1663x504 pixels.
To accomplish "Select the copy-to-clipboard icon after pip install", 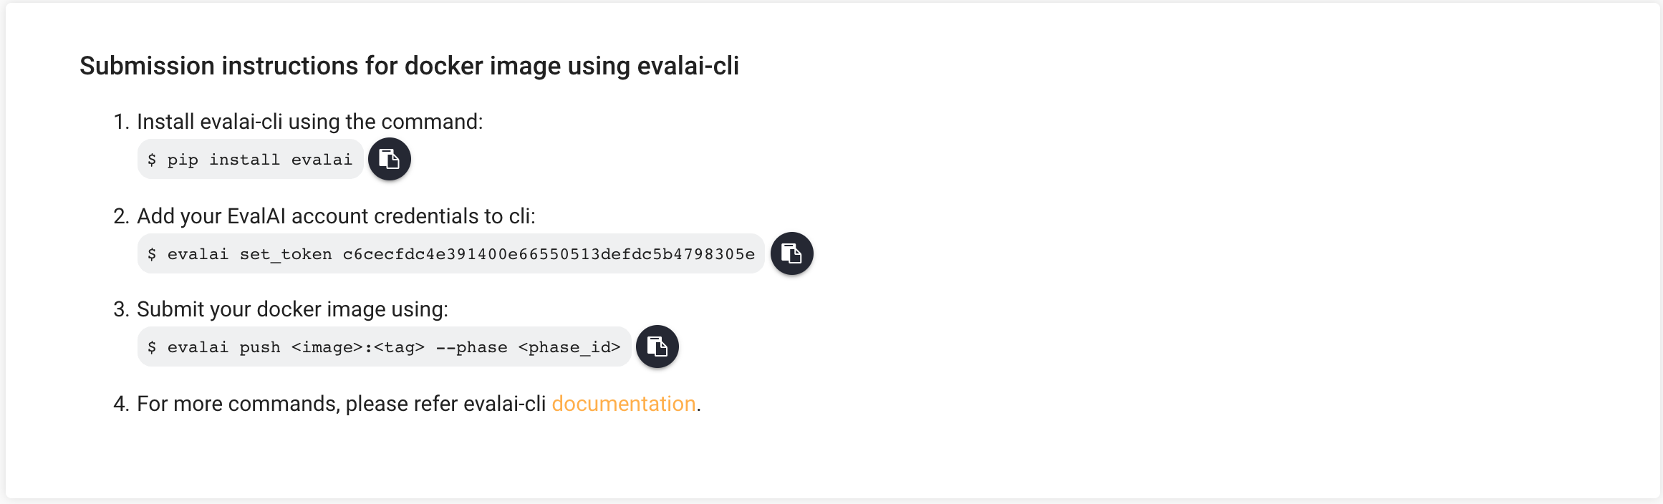I will tap(389, 159).
